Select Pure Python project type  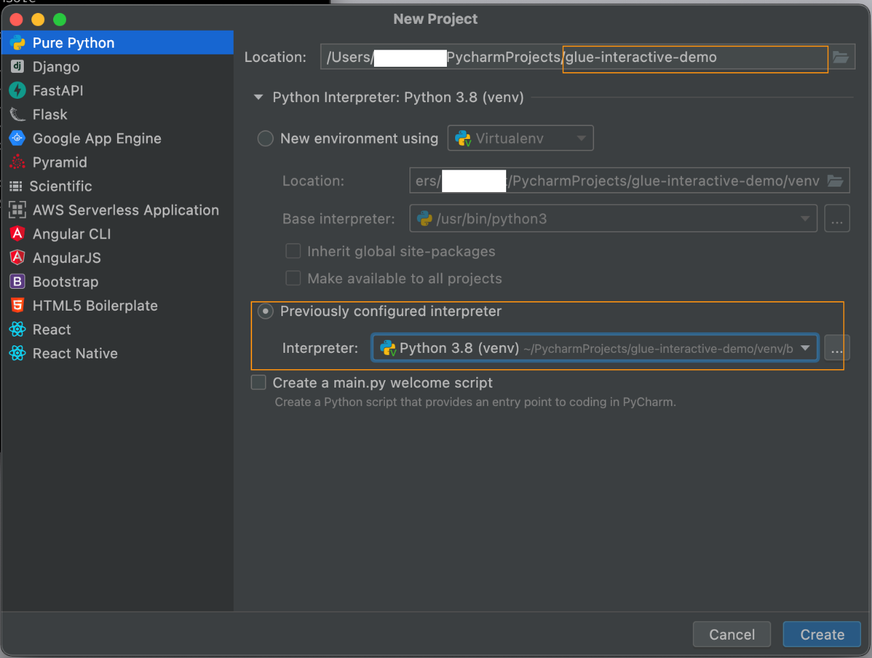(117, 43)
